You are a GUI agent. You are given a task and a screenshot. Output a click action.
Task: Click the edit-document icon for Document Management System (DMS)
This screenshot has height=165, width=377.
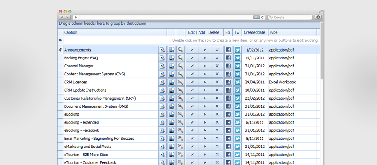[x=163, y=106]
